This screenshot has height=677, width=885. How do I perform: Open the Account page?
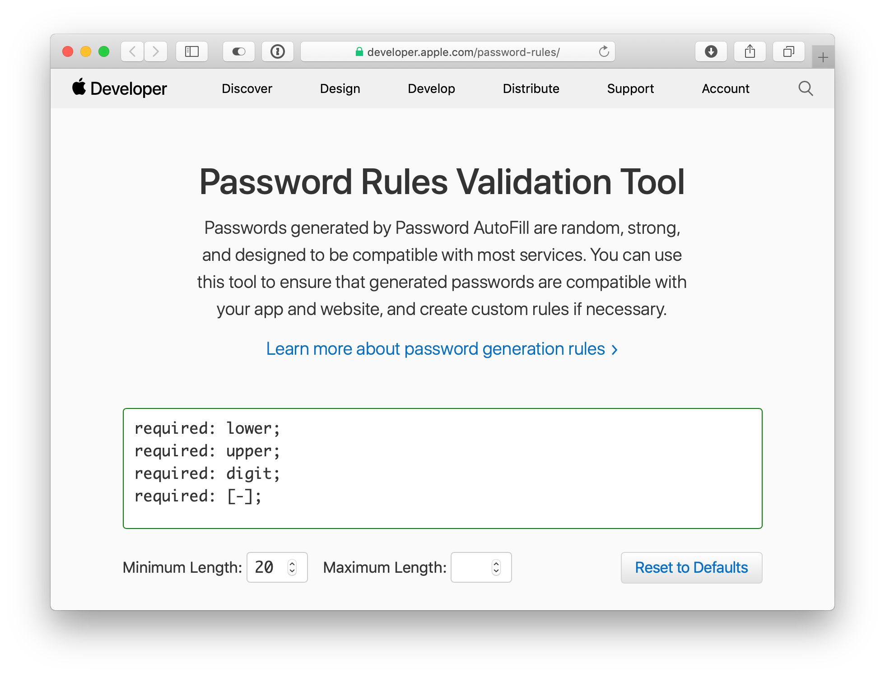(725, 88)
